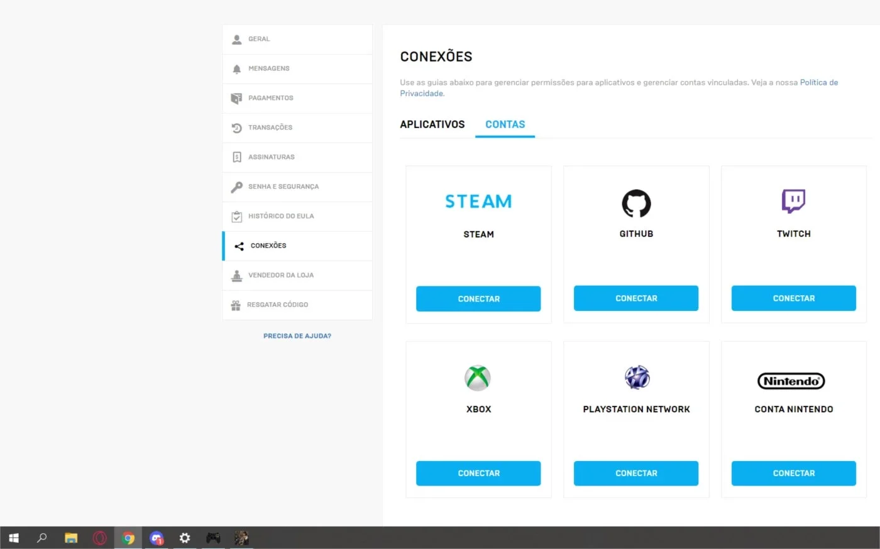
Task: Click the GitHub octocat logo
Action: tap(636, 204)
